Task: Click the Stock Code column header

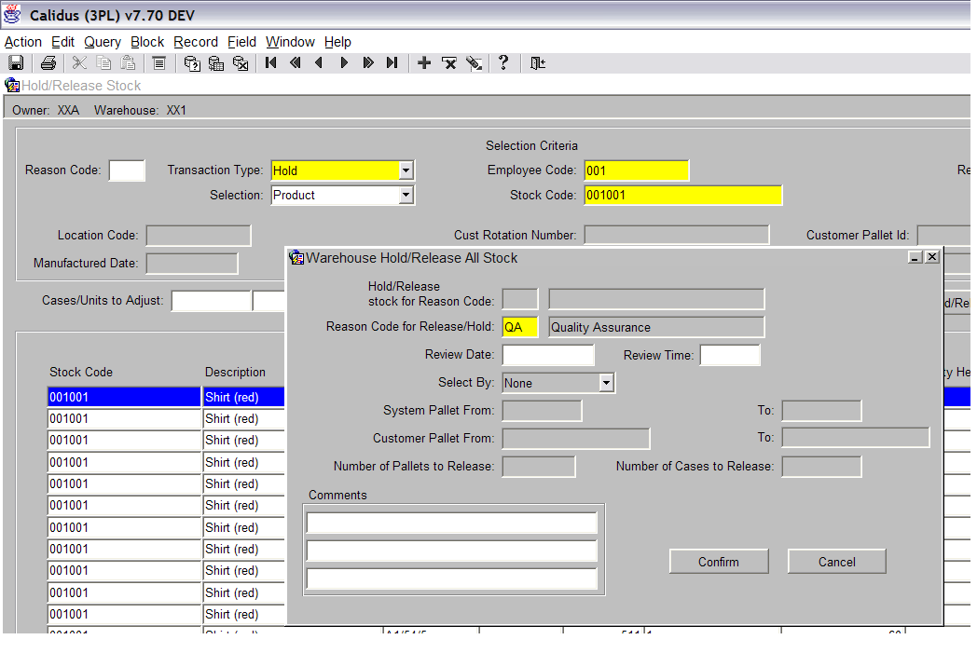Action: point(81,372)
